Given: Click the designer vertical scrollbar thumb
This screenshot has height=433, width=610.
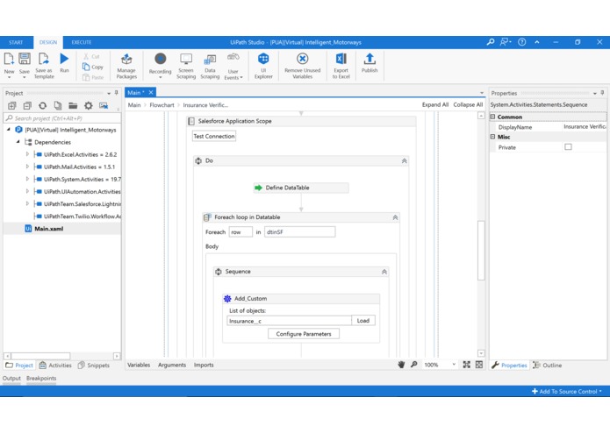Looking at the screenshot, I should (x=481, y=250).
